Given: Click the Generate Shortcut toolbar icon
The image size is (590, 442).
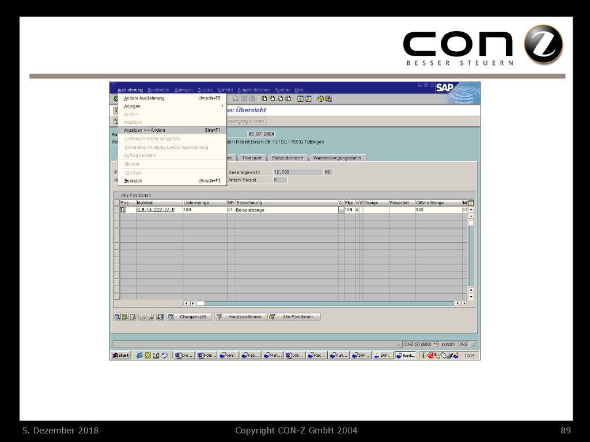Looking at the screenshot, I should click(x=308, y=99).
